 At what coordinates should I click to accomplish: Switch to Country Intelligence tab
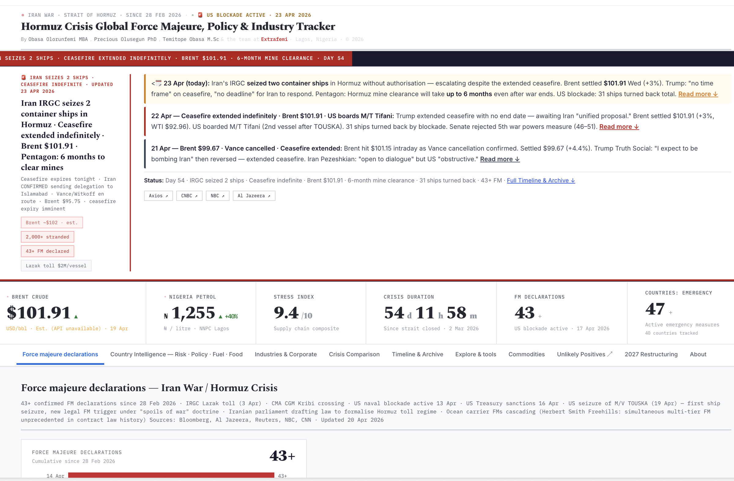click(x=176, y=354)
